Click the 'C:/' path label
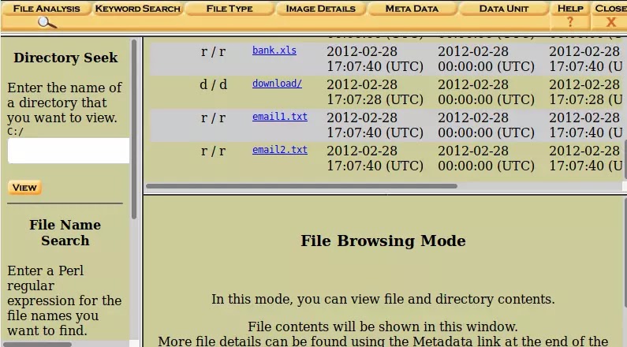 (x=16, y=132)
